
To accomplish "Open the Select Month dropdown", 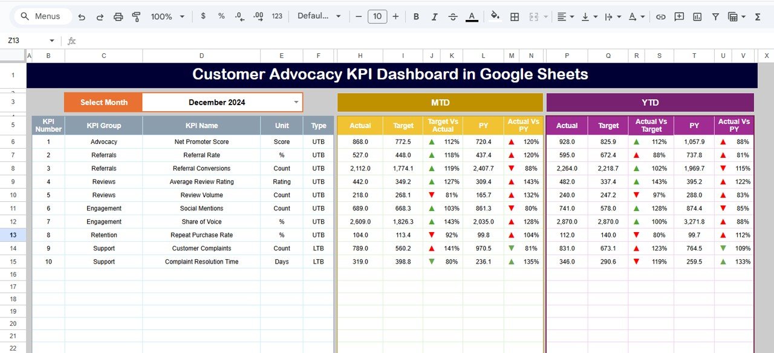I will (x=296, y=102).
